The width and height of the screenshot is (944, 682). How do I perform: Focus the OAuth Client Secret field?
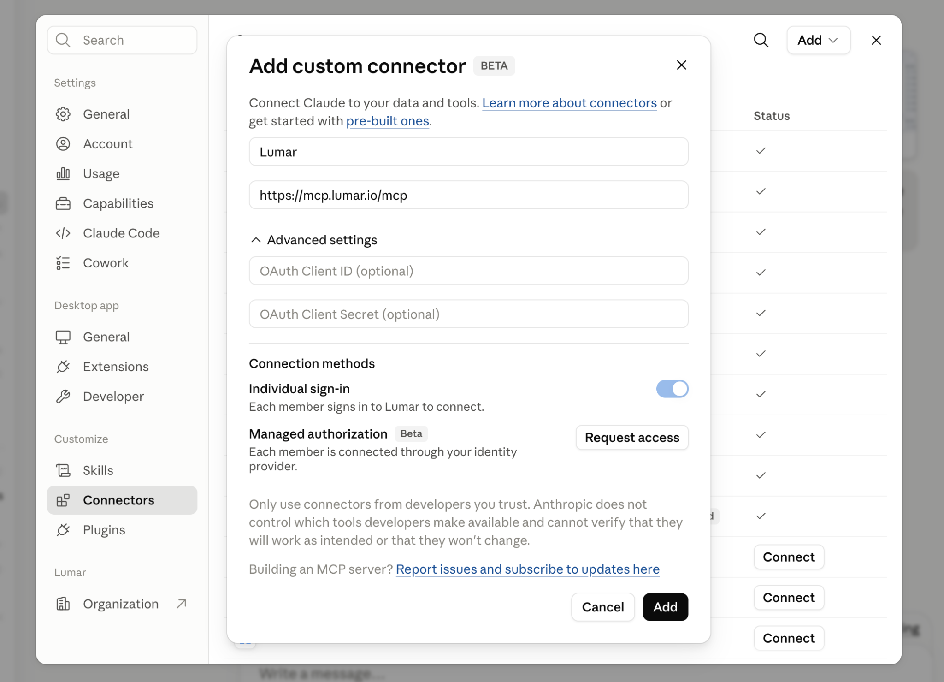pyautogui.click(x=469, y=314)
